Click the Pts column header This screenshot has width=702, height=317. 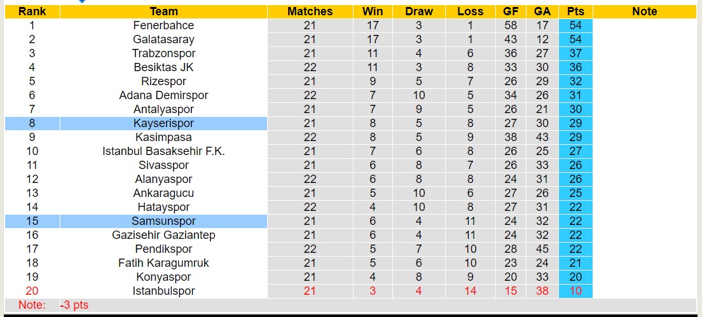pyautogui.click(x=575, y=11)
